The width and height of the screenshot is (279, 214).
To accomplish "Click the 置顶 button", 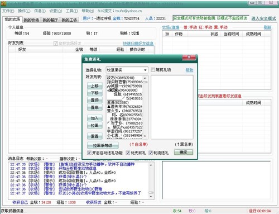I will 95,100.
